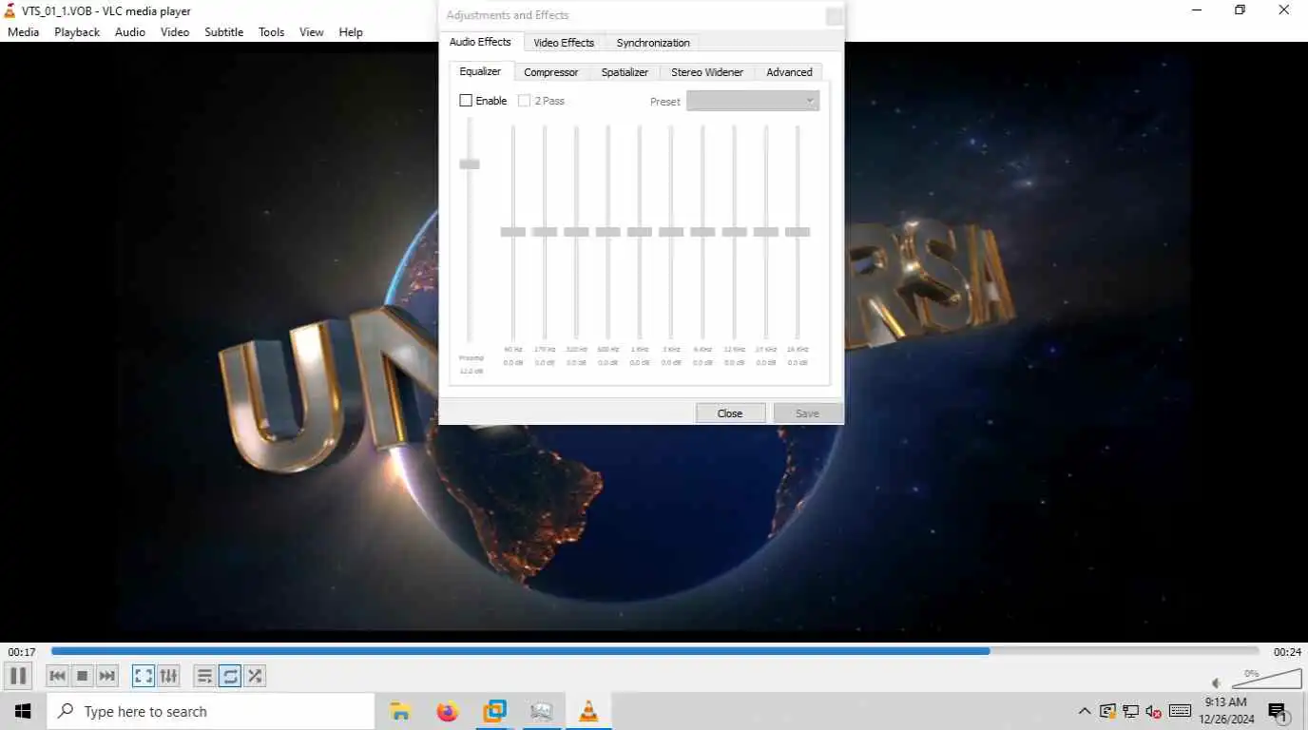
Task: Adjust the 170 Hz band slider
Action: click(545, 232)
